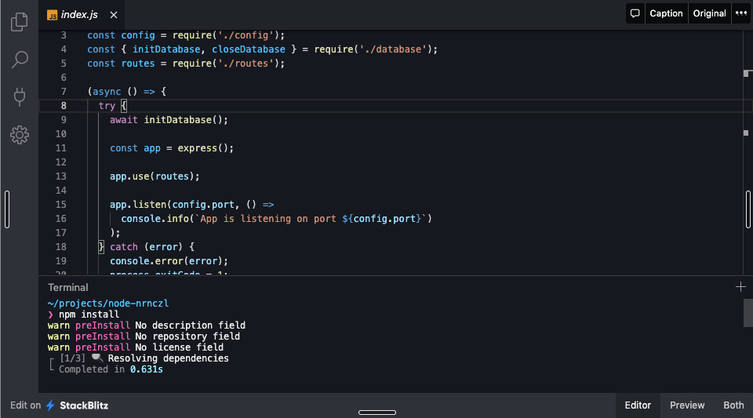Click the speech bubble icon beside Caption
753x418 pixels.
click(x=635, y=13)
